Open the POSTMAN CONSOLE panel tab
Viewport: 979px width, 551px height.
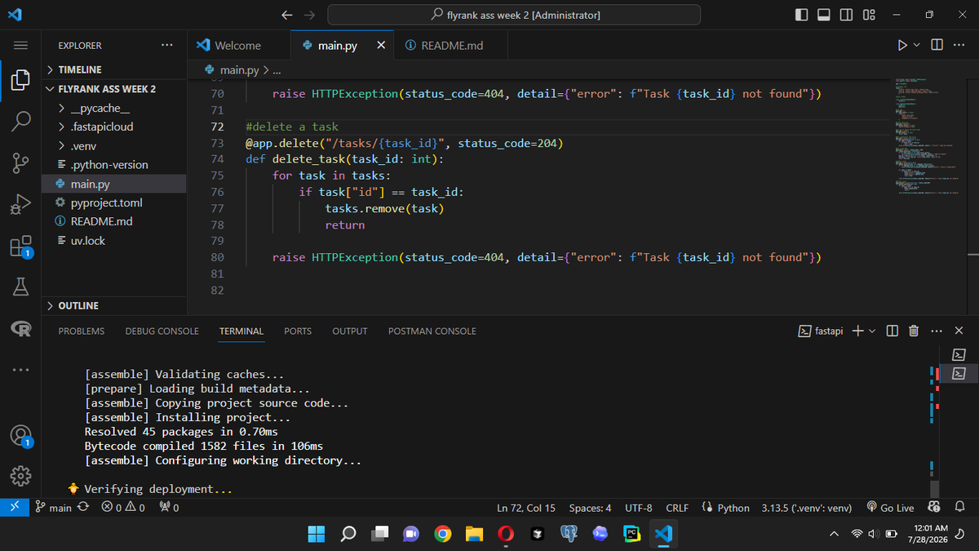[432, 331]
